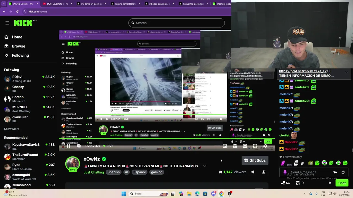The width and height of the screenshot is (353, 198).
Task: Open clavicular's IRL stream
Action: pyautogui.click(x=29, y=119)
